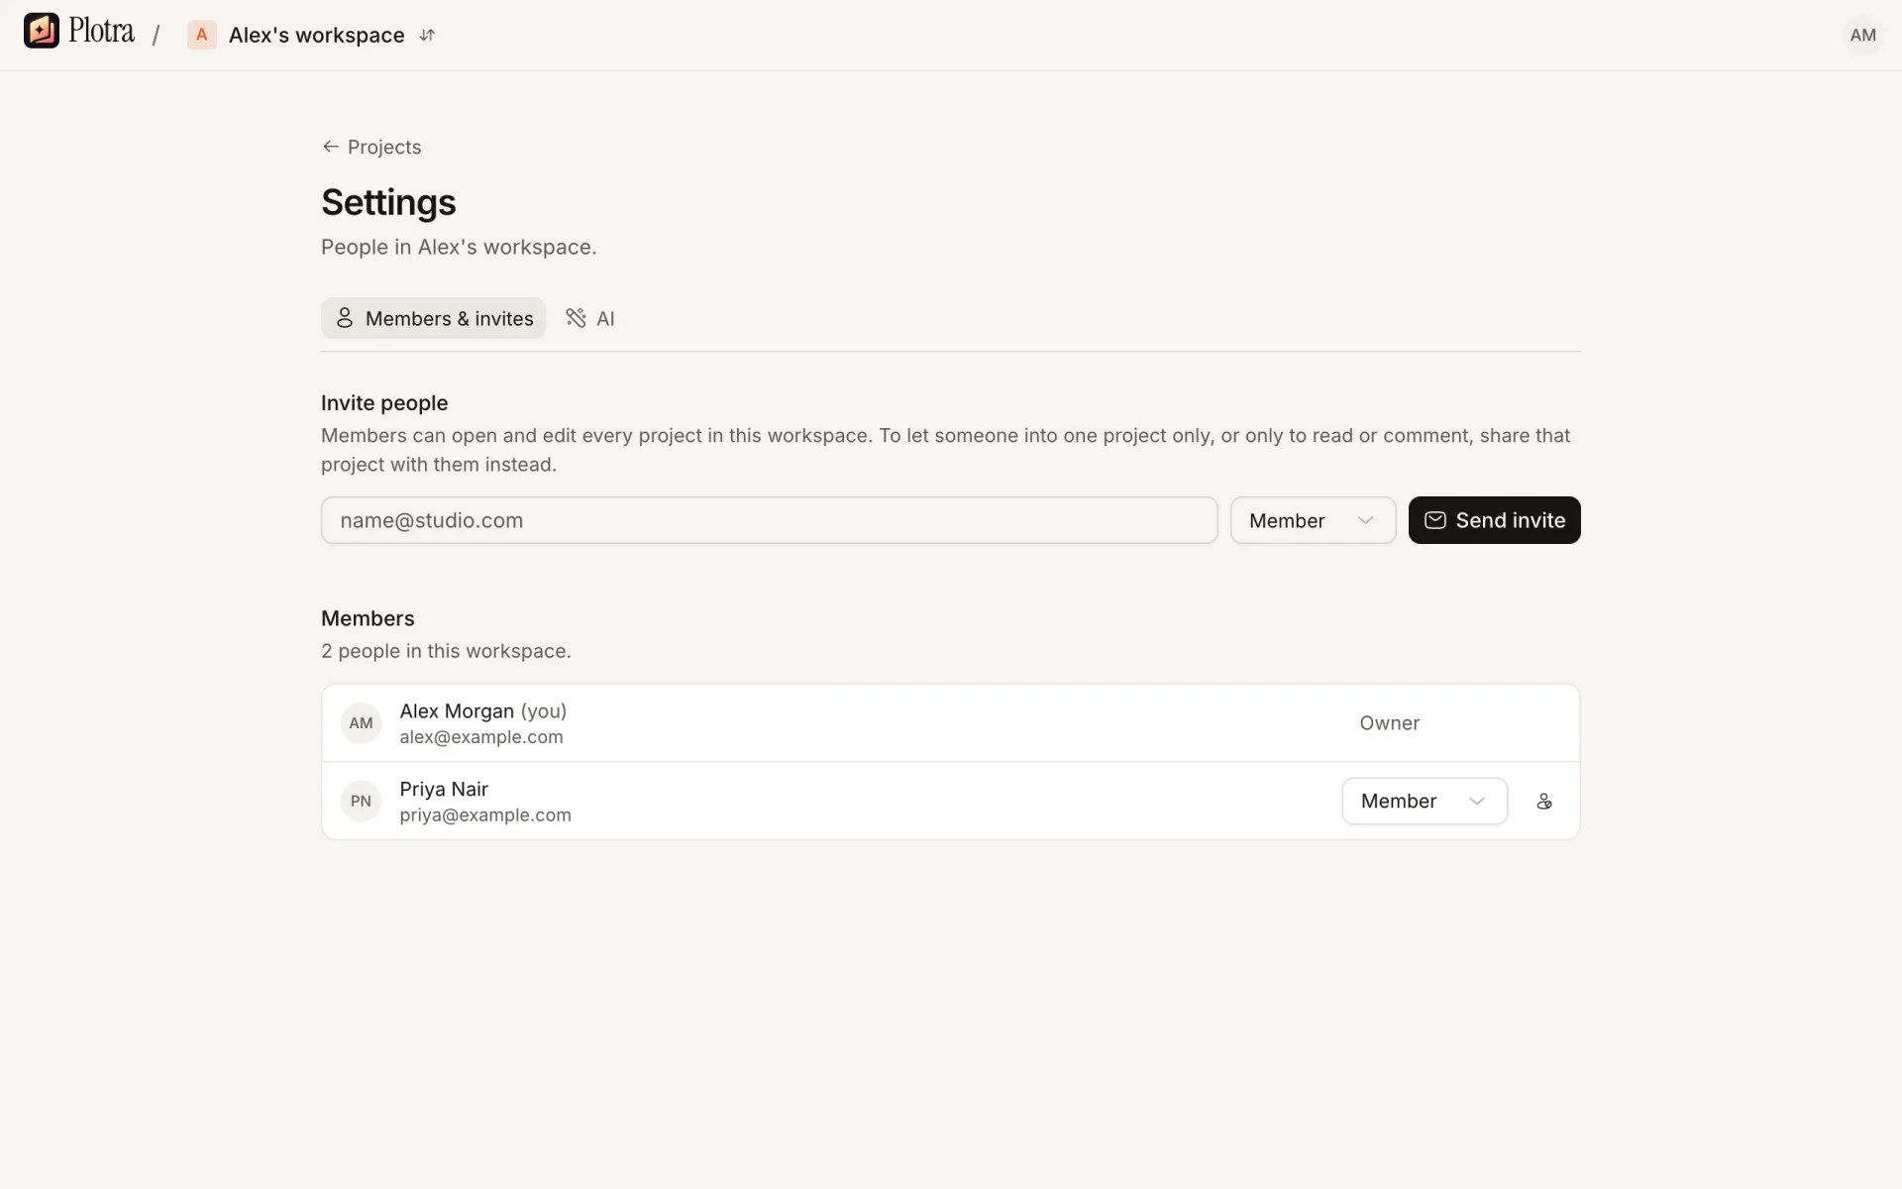Click Alex's workspace name in header
Viewport: 1902px width, 1189px height.
click(x=316, y=35)
